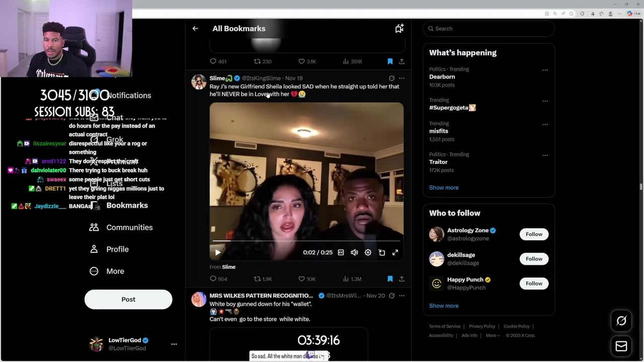This screenshot has height=362, width=644.
Task: Open Cookie Policy link
Action: click(517, 326)
